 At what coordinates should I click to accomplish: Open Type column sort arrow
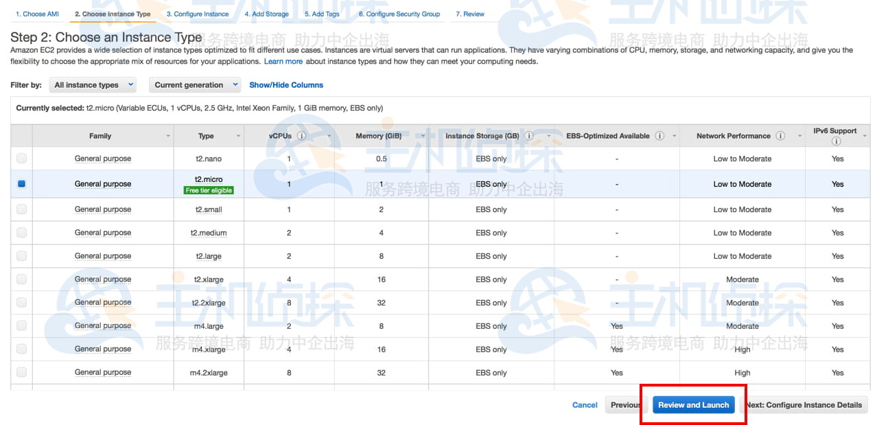pyautogui.click(x=238, y=136)
